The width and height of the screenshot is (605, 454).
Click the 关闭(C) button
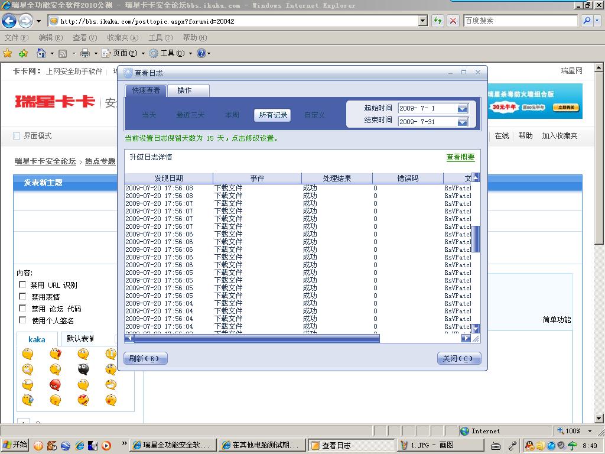(x=459, y=358)
